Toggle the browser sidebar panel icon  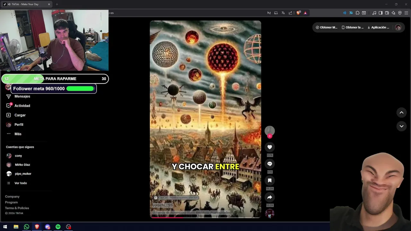[380, 13]
